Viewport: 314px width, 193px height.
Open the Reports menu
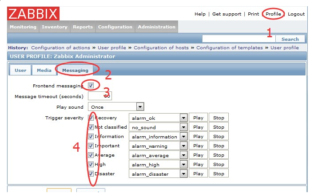point(83,27)
